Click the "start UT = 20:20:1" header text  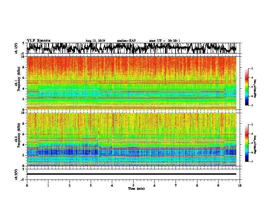coord(165,41)
